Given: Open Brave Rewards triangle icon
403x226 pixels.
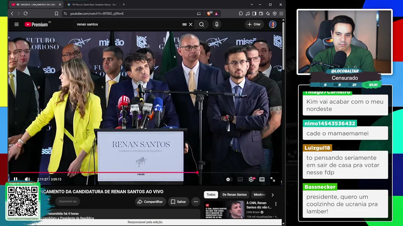Looking at the screenshot, I should click(x=216, y=13).
